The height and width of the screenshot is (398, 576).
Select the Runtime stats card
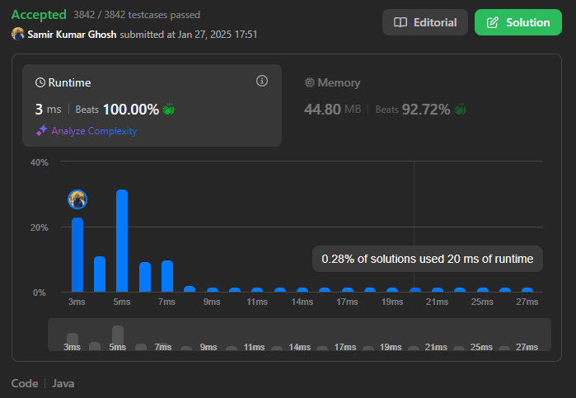coord(152,105)
